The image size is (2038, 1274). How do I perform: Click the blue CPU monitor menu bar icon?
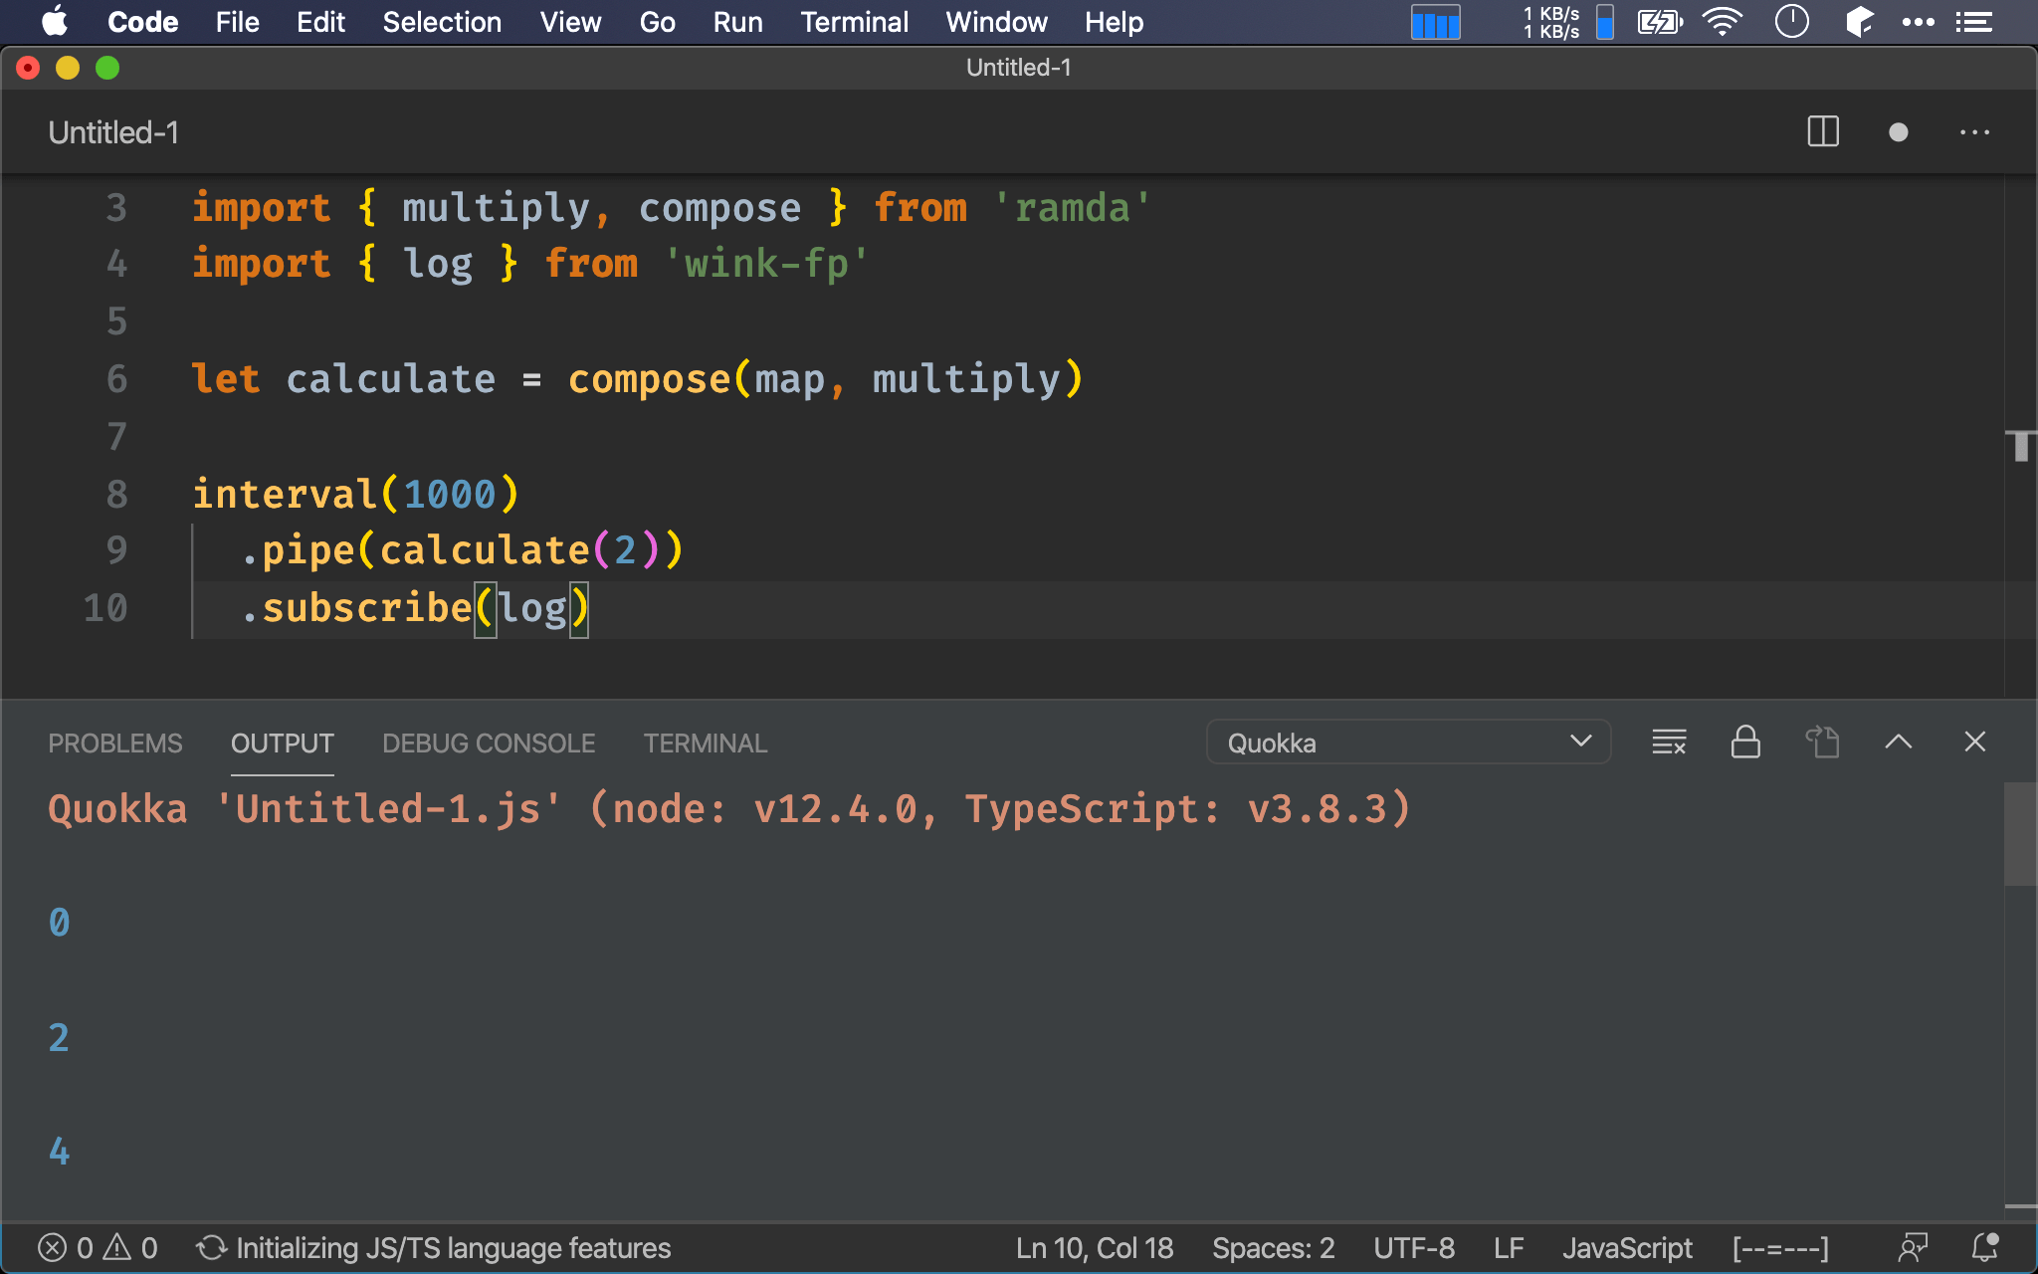point(1435,22)
